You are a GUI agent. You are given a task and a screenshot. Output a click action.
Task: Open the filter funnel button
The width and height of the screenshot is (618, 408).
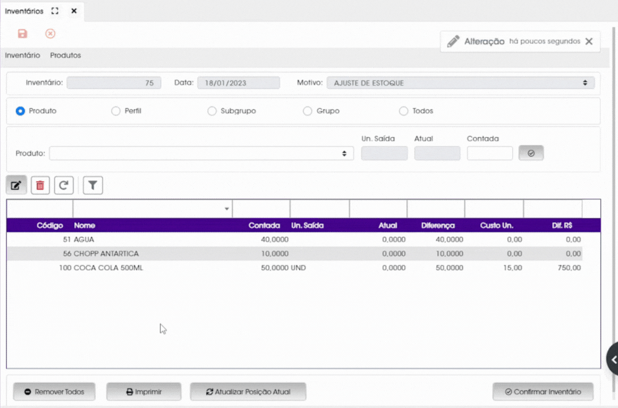tap(93, 185)
